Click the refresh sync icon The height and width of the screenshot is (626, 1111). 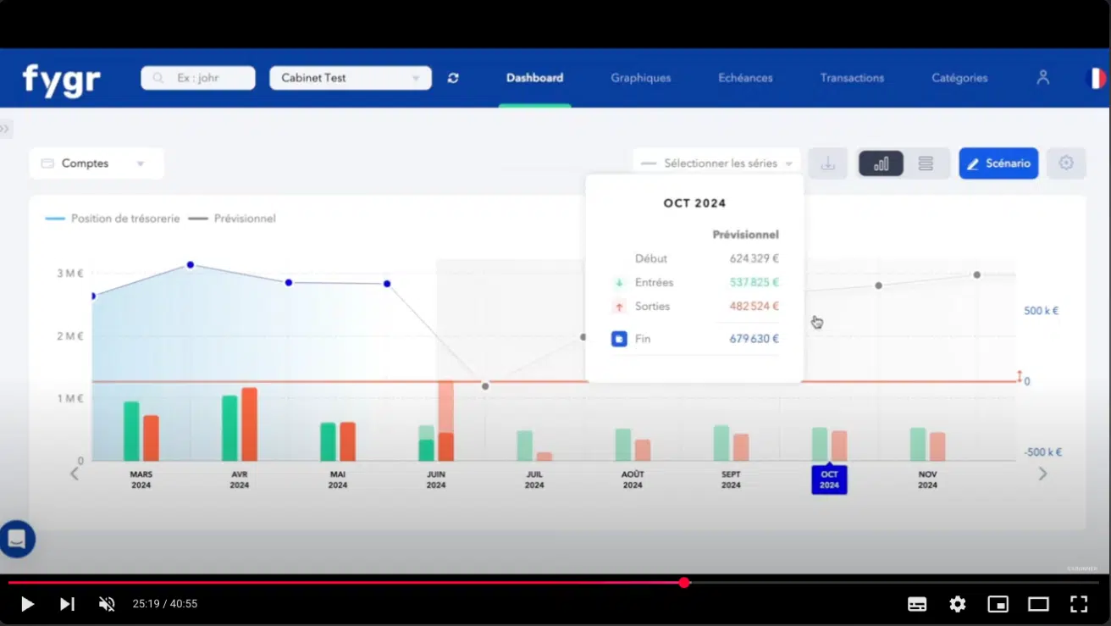click(x=453, y=78)
